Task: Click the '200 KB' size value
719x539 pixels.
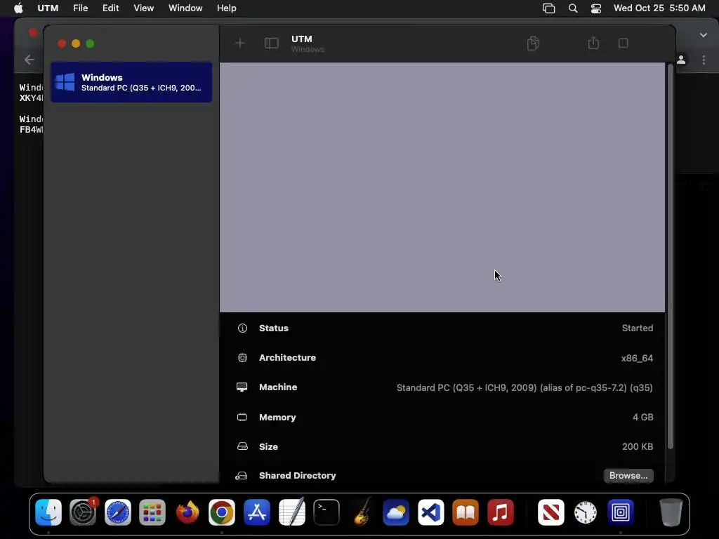Action: click(x=638, y=446)
